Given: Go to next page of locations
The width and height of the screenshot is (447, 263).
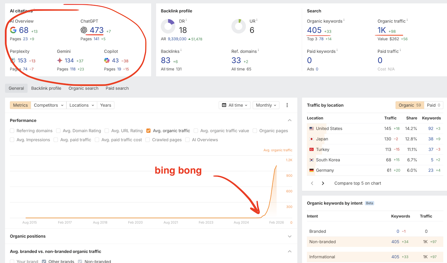Looking at the screenshot, I should click(x=323, y=183).
